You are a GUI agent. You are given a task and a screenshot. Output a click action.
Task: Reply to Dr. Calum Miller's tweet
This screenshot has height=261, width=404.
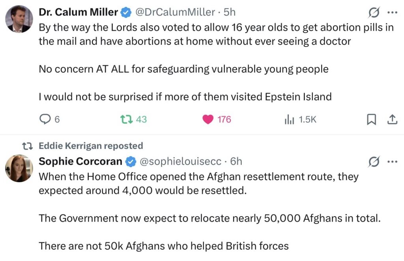click(45, 119)
